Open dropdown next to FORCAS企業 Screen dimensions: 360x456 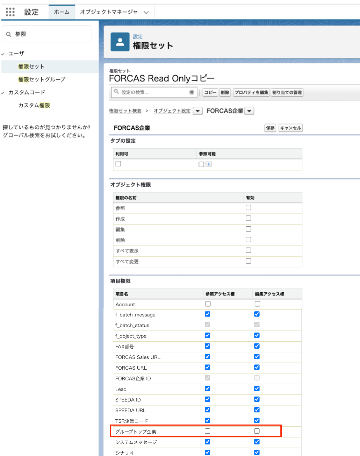pos(249,111)
